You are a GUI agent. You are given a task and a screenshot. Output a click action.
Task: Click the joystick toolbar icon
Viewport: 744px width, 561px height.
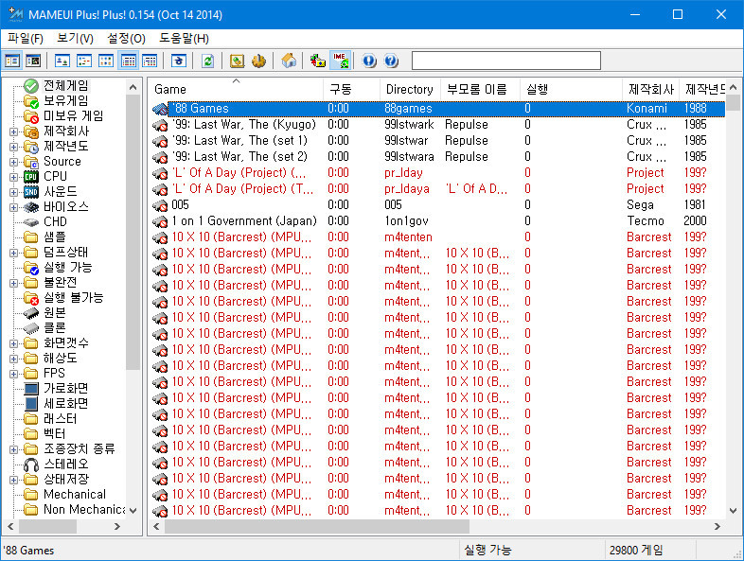click(258, 61)
